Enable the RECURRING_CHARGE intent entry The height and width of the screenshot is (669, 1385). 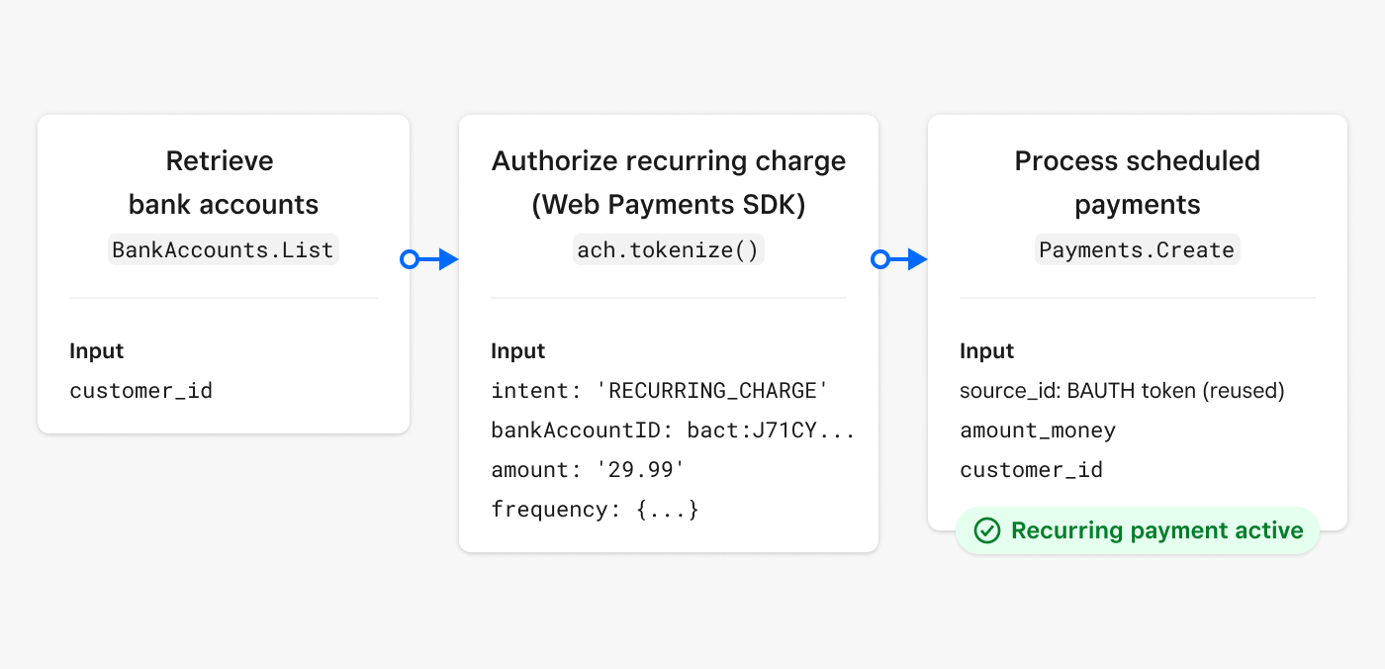click(658, 390)
